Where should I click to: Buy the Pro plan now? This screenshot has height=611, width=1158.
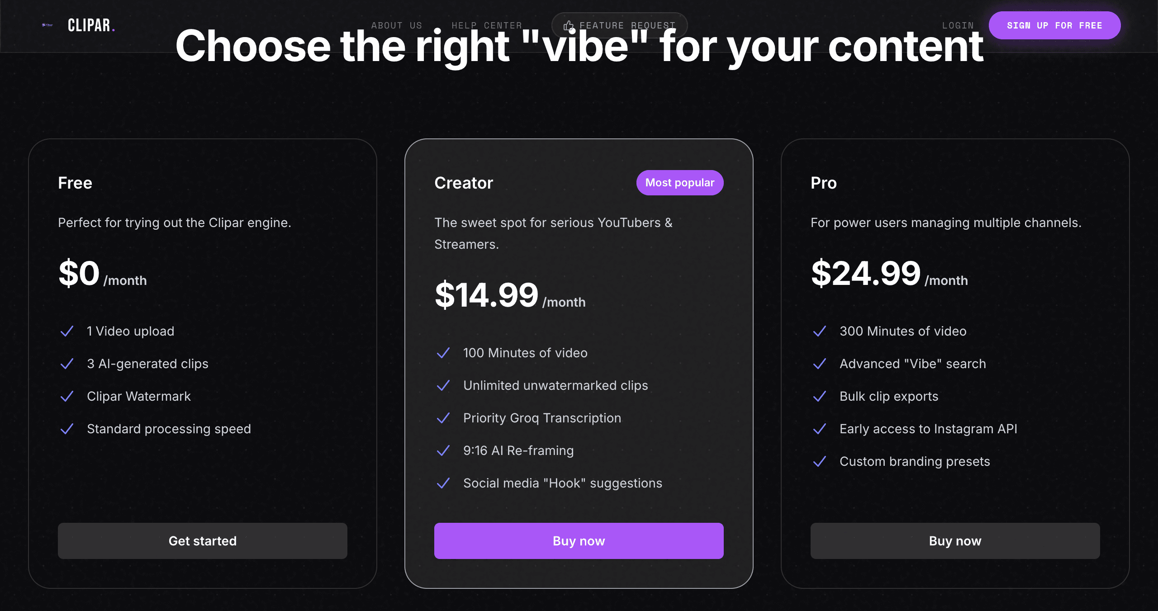955,541
